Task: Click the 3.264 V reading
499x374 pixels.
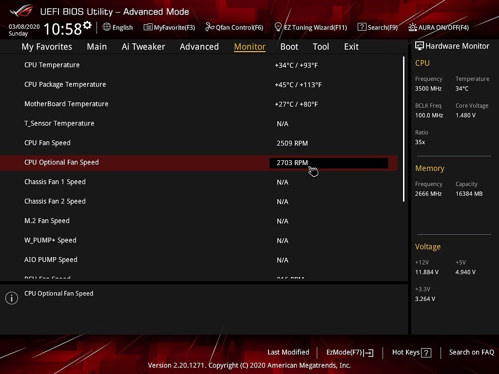Action: 425,299
